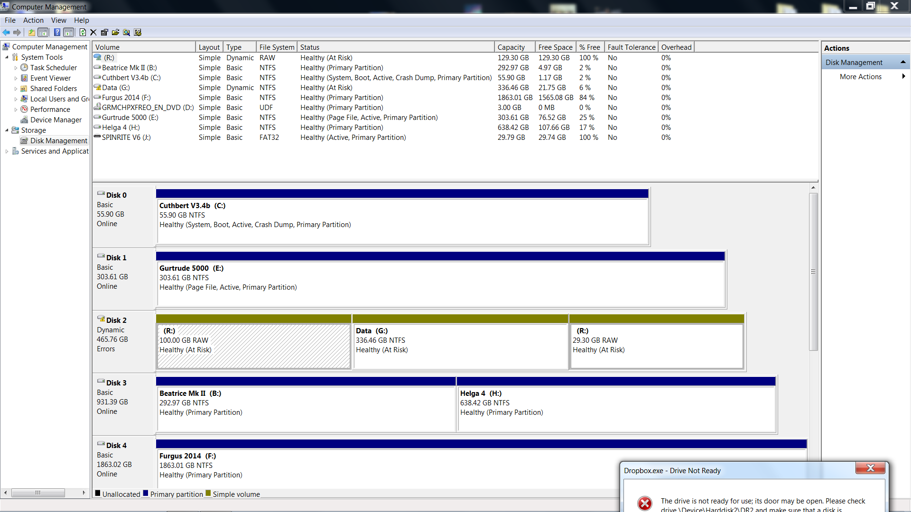Select Performance in the tree

(50, 110)
